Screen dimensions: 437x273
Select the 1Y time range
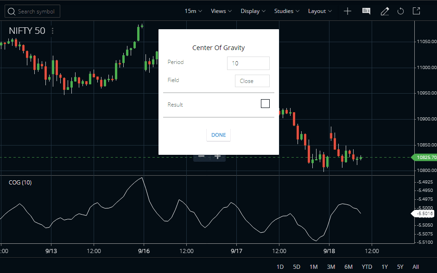point(385,267)
